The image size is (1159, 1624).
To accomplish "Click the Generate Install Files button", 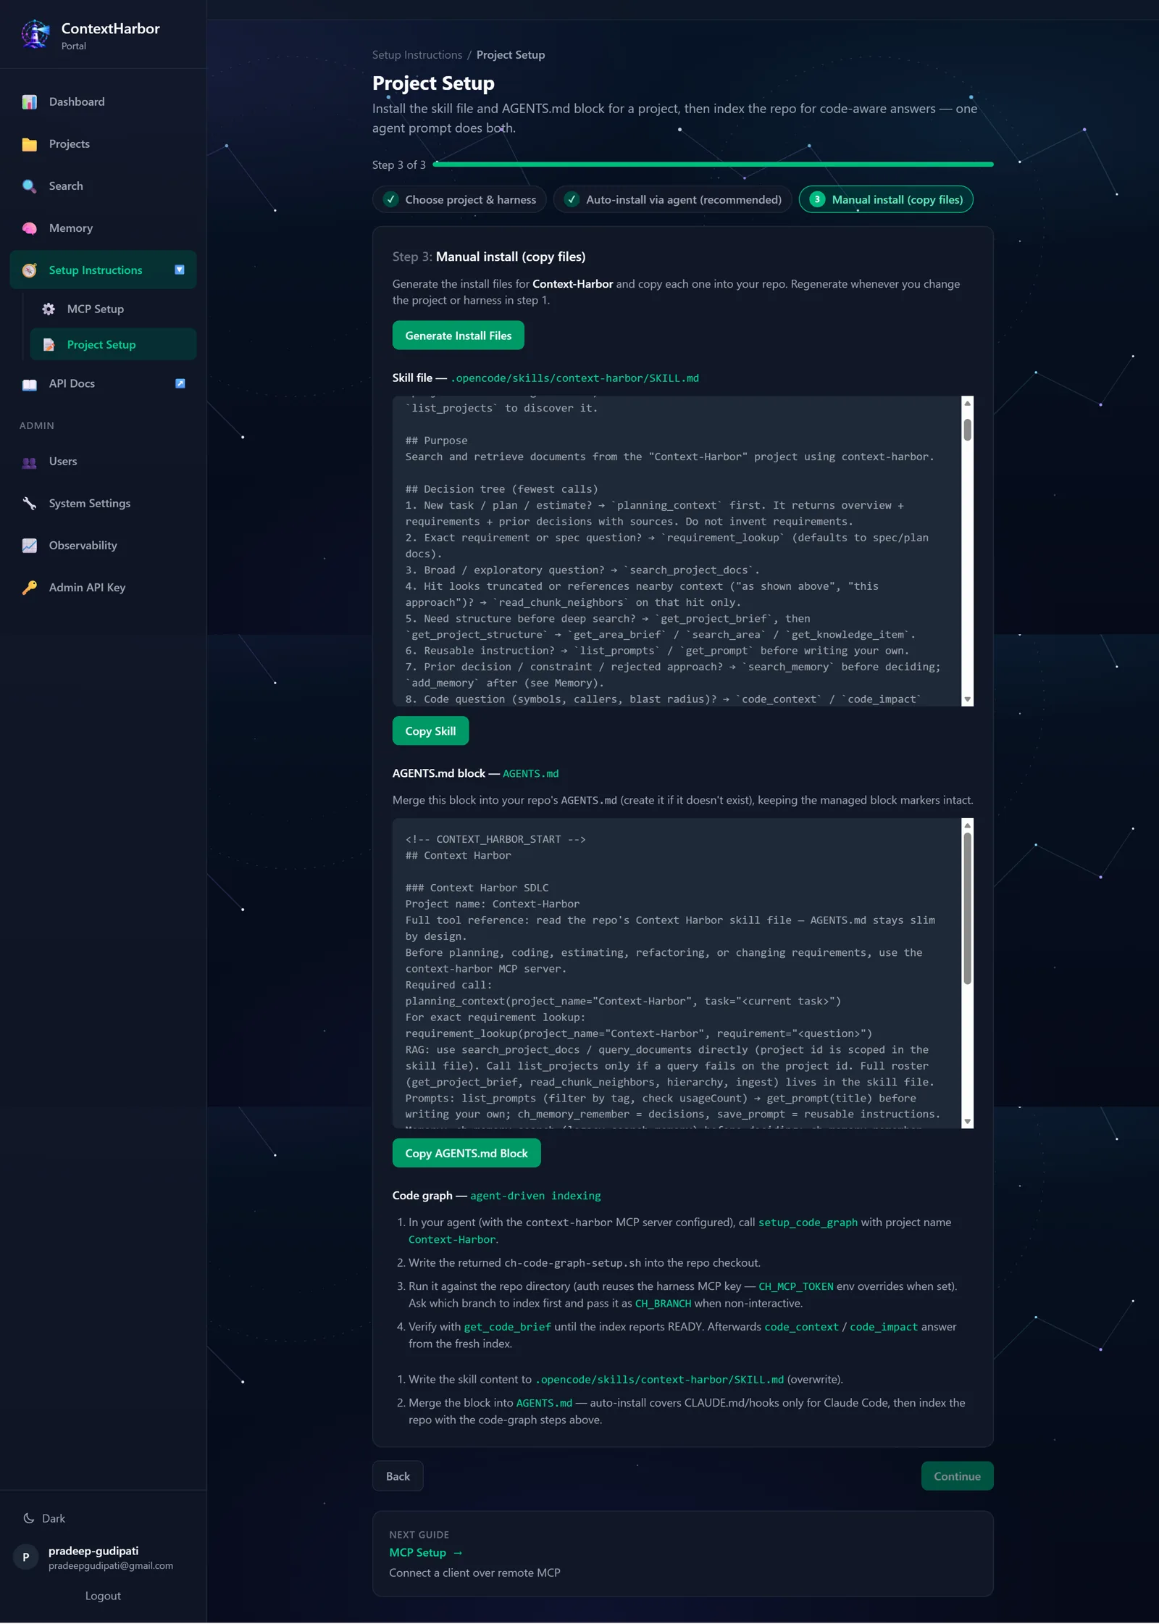I will tap(458, 336).
